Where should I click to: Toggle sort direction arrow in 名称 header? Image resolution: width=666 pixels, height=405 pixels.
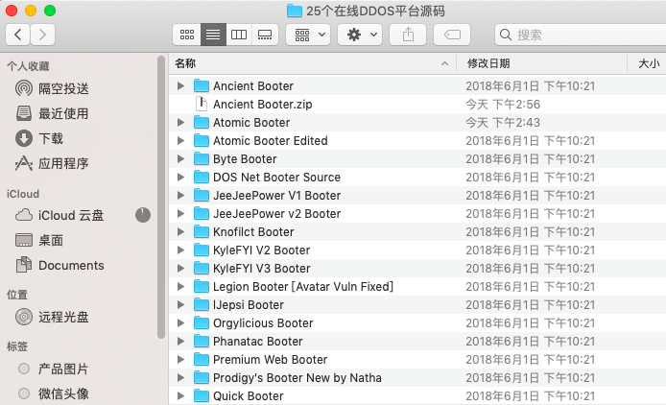coord(444,63)
